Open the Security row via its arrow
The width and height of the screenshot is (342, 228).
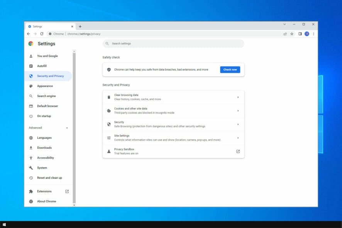click(239, 124)
